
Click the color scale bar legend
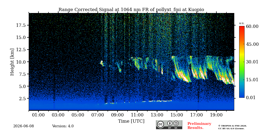pos(242,62)
